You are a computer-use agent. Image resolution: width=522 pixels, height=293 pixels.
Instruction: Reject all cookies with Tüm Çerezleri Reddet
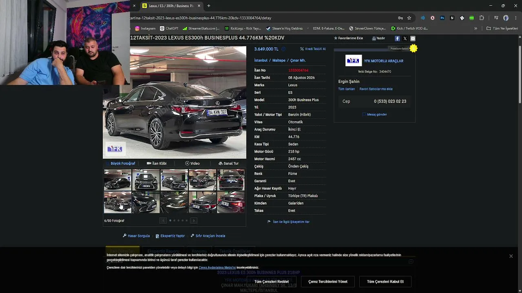(272, 282)
